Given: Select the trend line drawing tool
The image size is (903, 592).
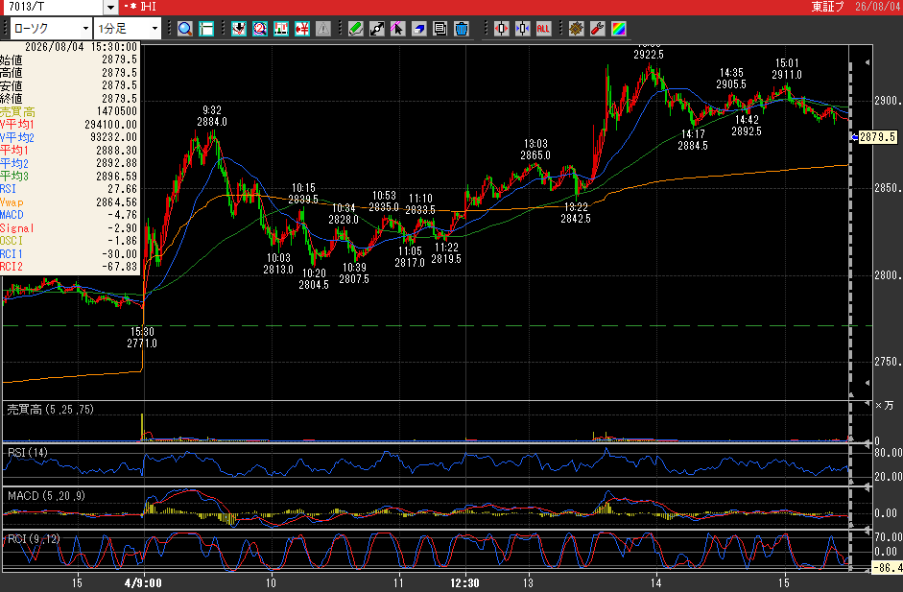Looking at the screenshot, I should click(x=376, y=28).
